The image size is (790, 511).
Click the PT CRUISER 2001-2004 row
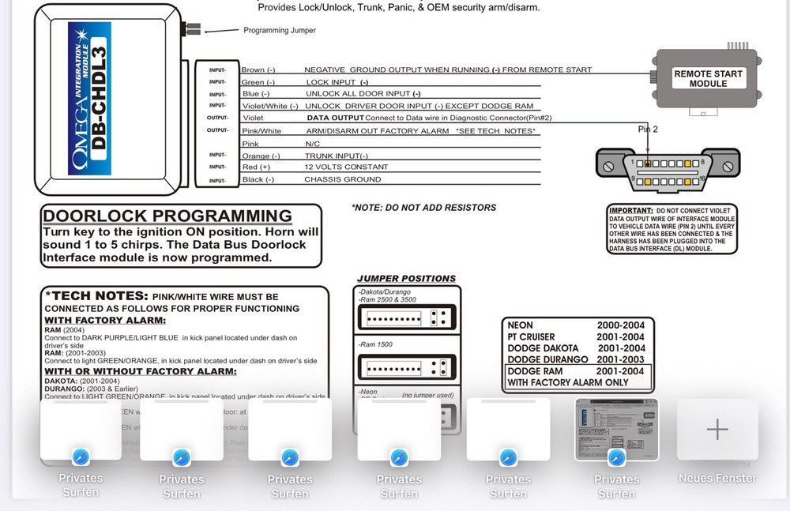[x=576, y=337]
